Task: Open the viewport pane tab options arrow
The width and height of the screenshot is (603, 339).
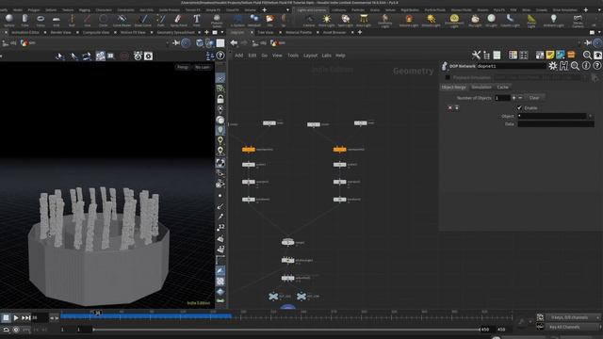Action: pos(222,32)
